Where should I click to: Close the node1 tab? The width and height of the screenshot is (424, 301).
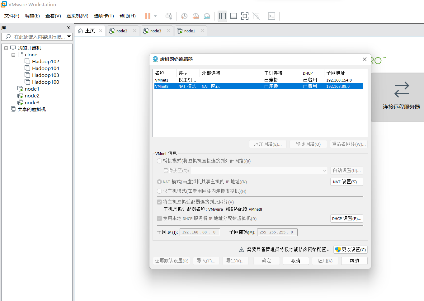tap(202, 31)
